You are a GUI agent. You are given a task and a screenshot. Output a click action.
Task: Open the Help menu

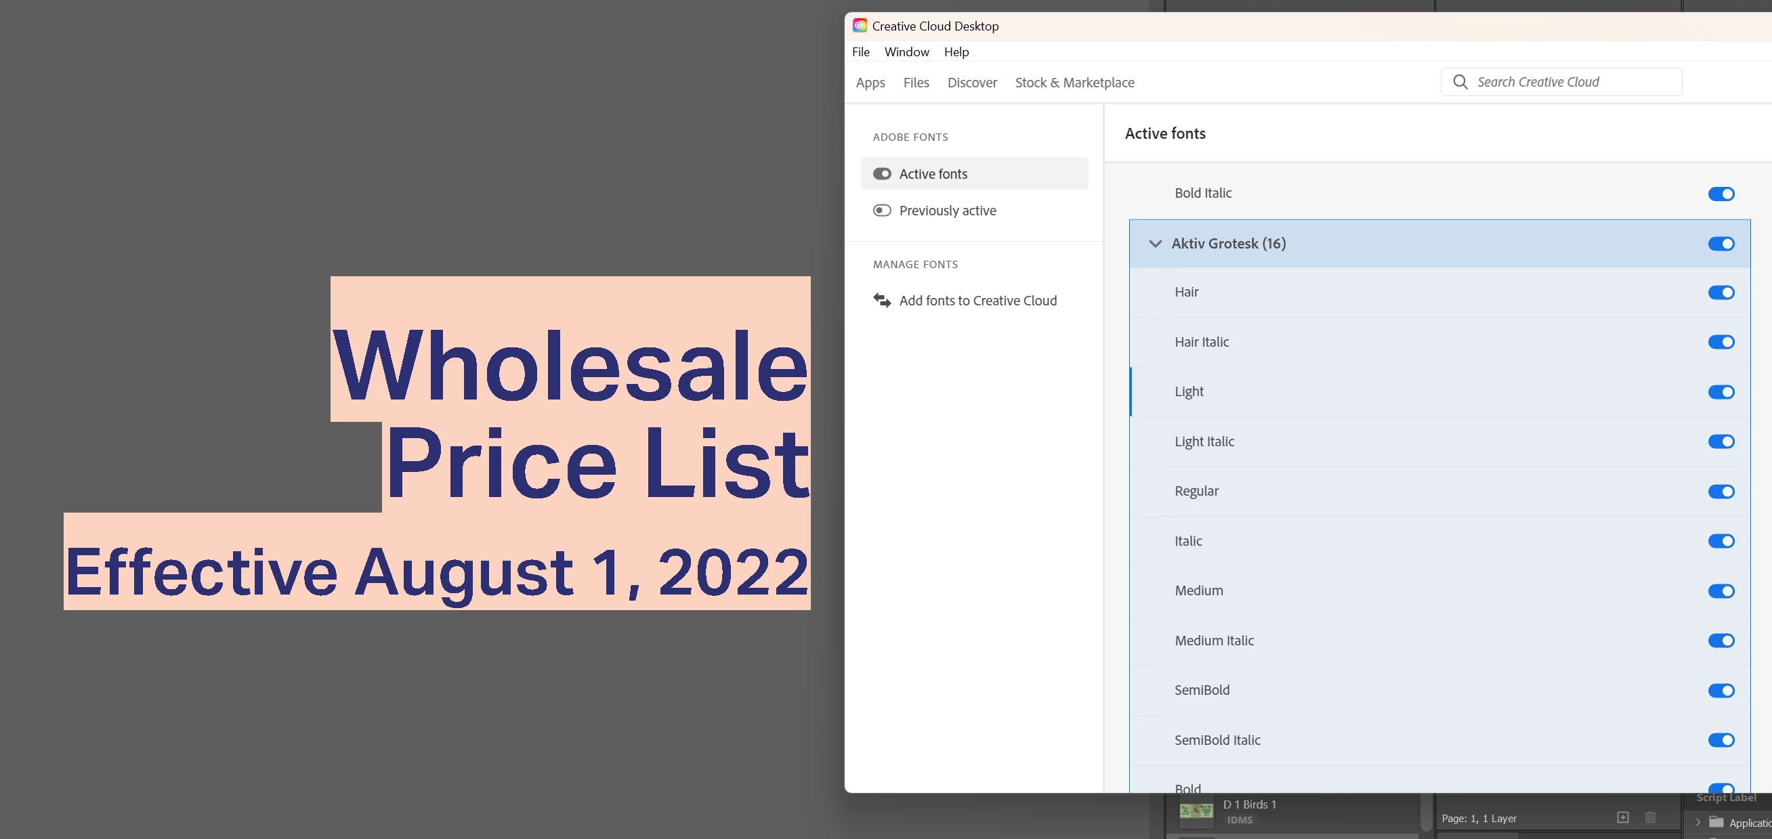(956, 51)
